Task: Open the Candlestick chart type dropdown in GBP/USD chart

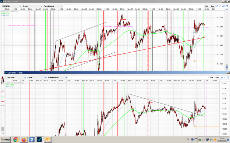Action: click(x=57, y=78)
